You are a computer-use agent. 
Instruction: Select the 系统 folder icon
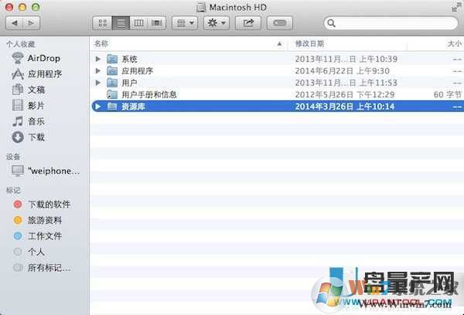pyautogui.click(x=112, y=59)
